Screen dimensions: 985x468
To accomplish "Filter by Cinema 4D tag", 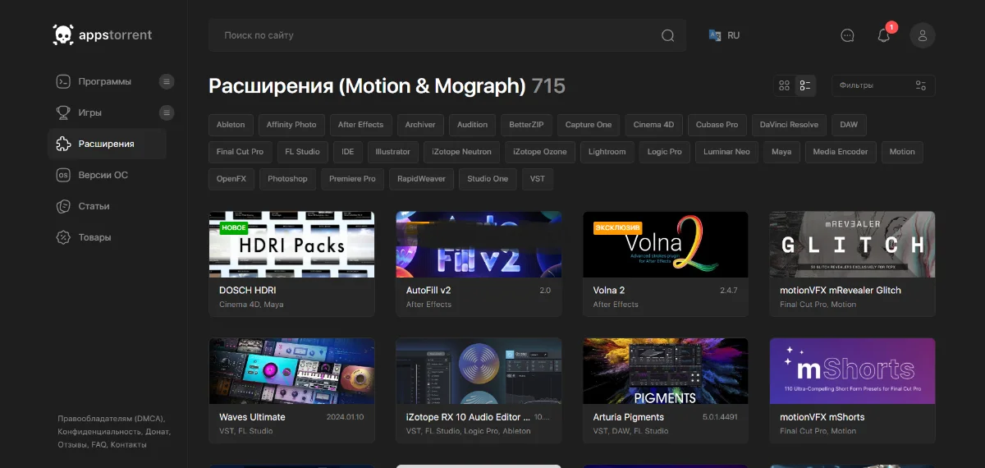I will click(653, 125).
